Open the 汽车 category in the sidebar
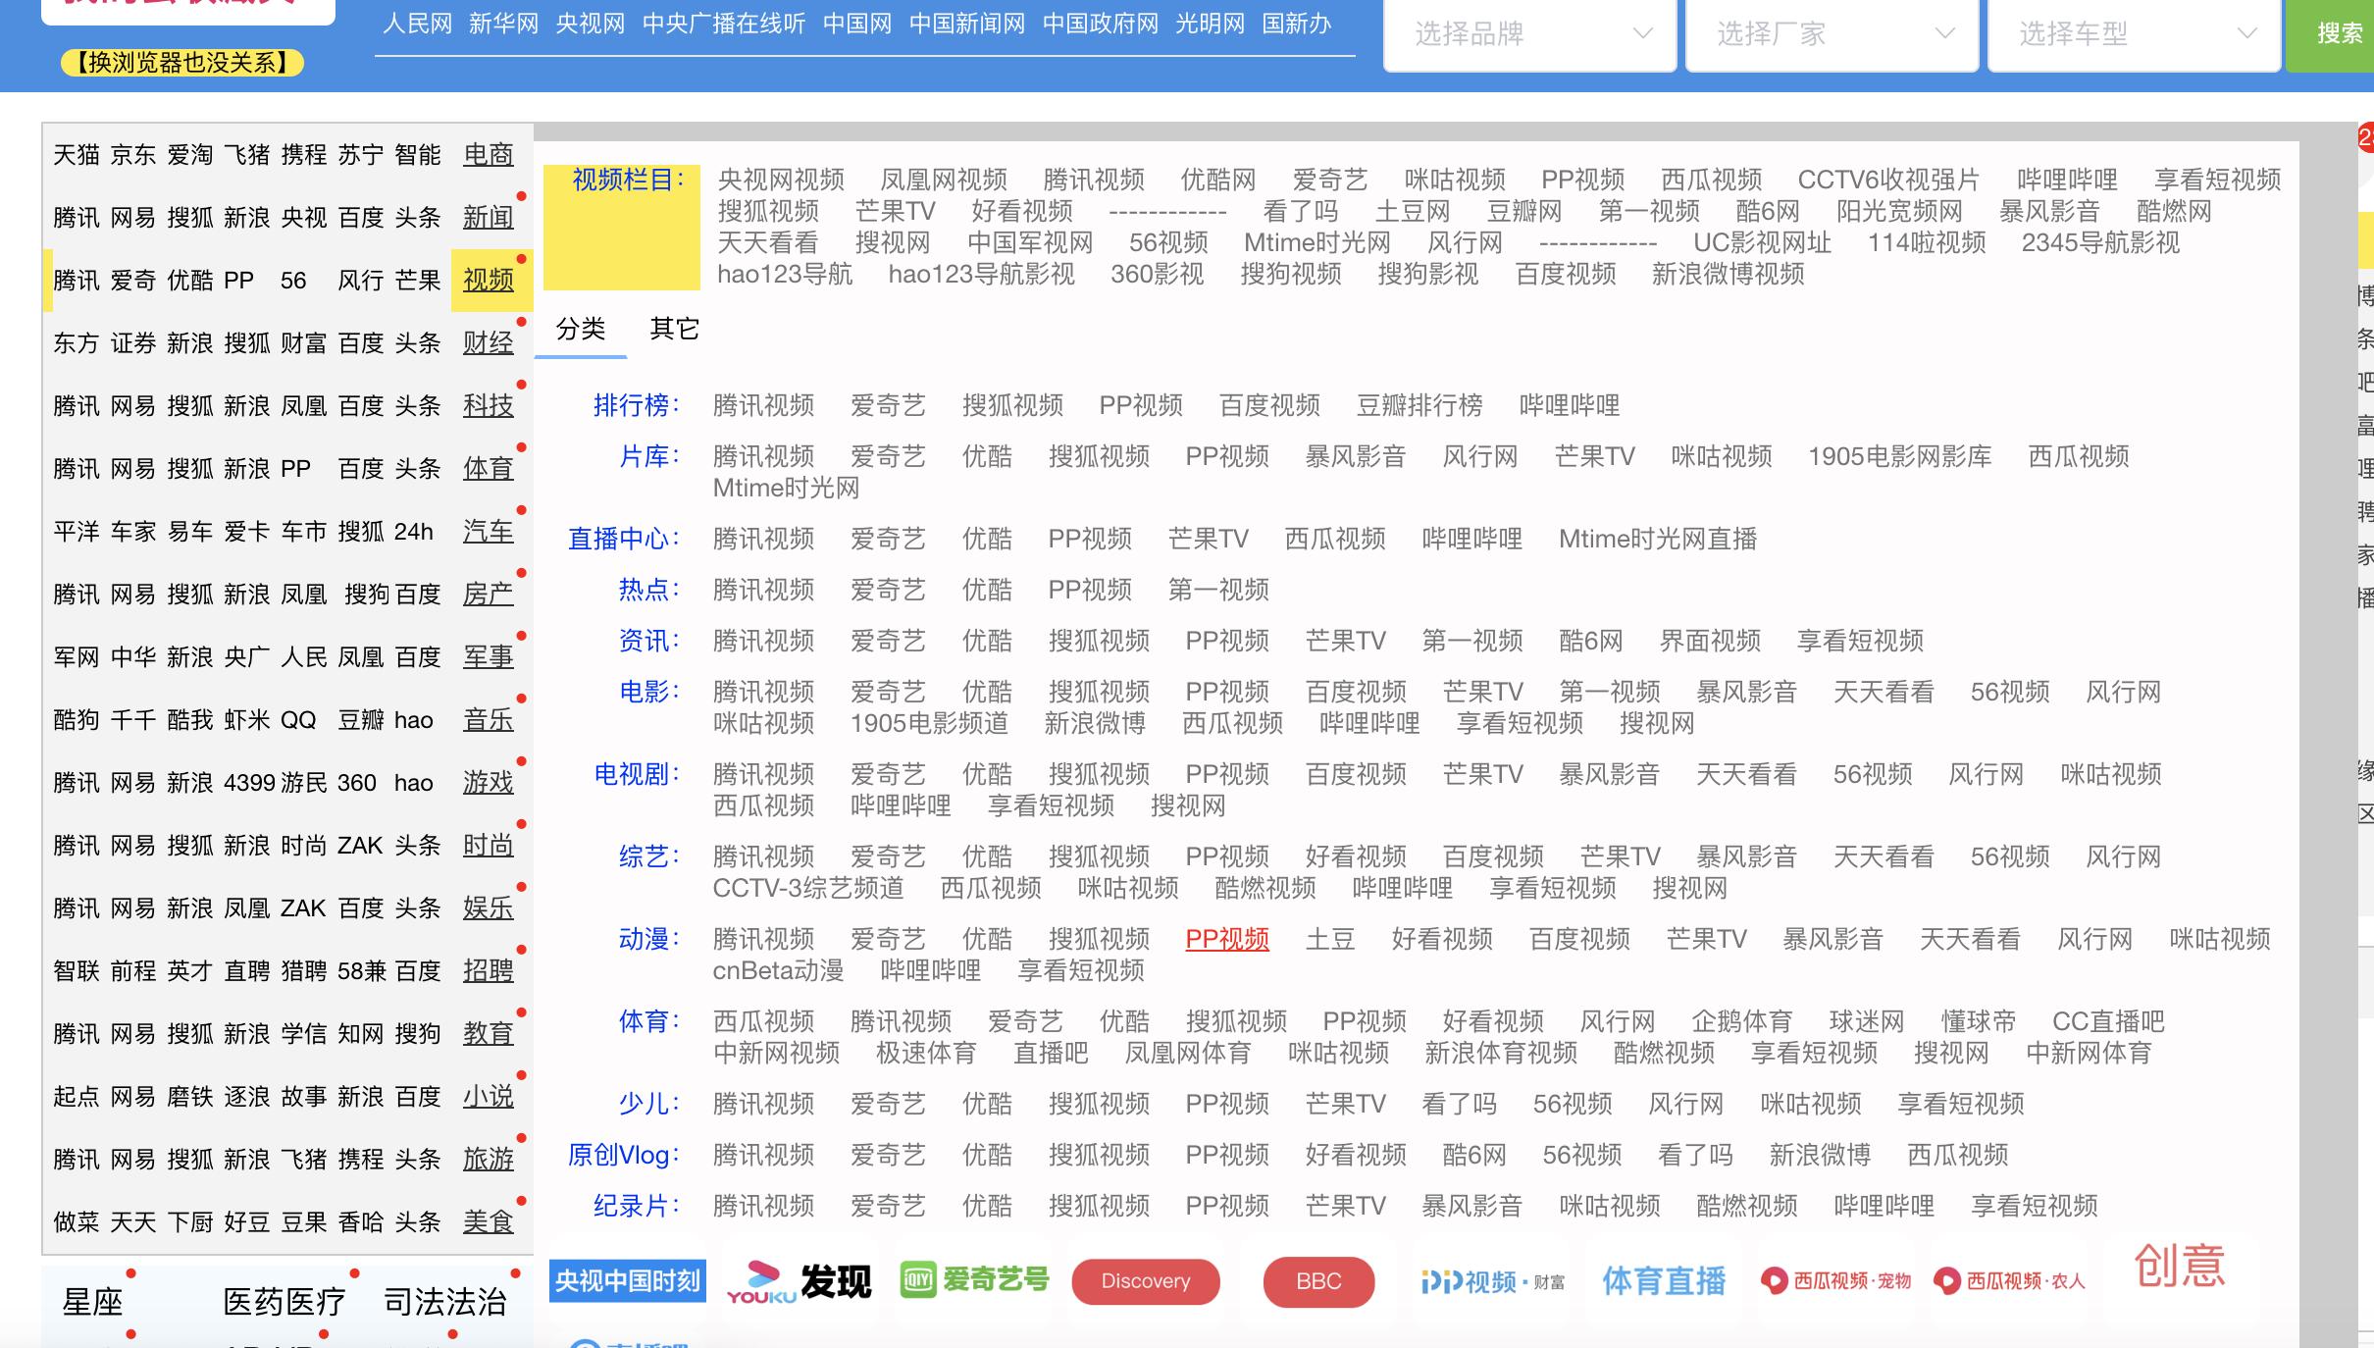 click(488, 531)
